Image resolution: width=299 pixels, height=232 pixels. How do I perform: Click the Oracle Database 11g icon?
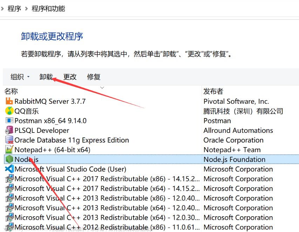9,140
